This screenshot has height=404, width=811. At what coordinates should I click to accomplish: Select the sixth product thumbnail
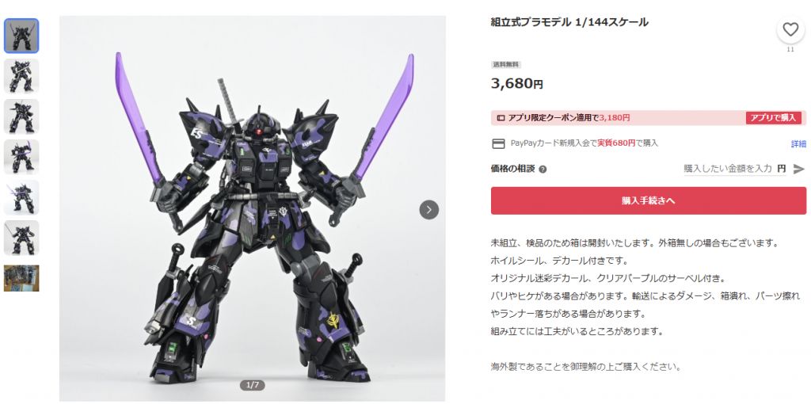point(21,238)
